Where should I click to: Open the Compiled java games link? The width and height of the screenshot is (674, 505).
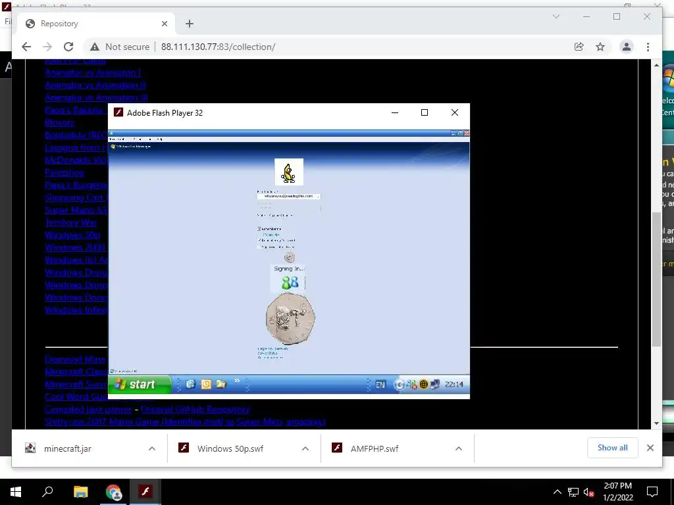point(88,409)
